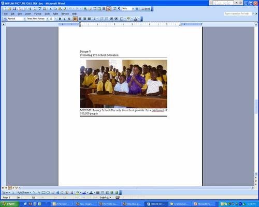The height and width of the screenshot is (207, 259).
Task: Click the Next Page browse arrow
Action: (256, 184)
